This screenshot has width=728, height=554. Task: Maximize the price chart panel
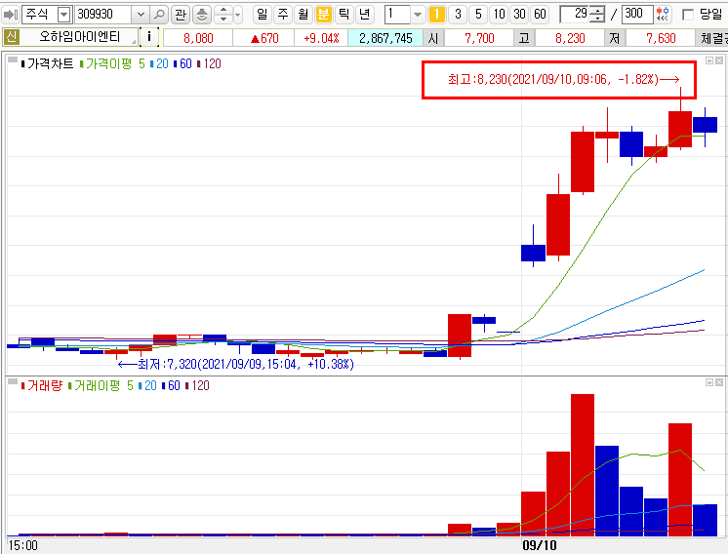click(x=708, y=60)
